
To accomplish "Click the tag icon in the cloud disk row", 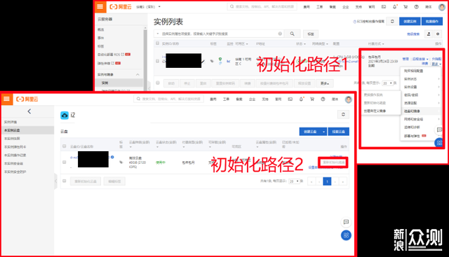I will click(121, 162).
